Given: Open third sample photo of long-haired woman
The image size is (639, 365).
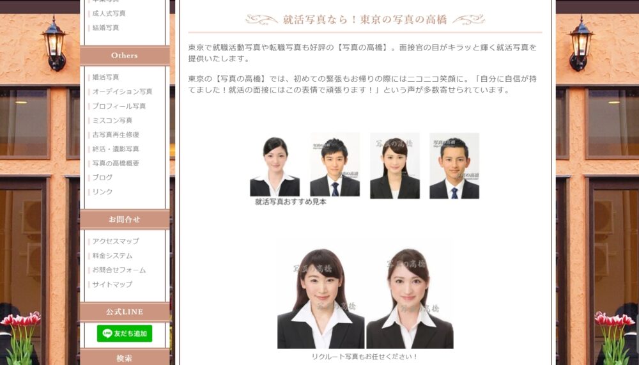Looking at the screenshot, I should point(394,166).
